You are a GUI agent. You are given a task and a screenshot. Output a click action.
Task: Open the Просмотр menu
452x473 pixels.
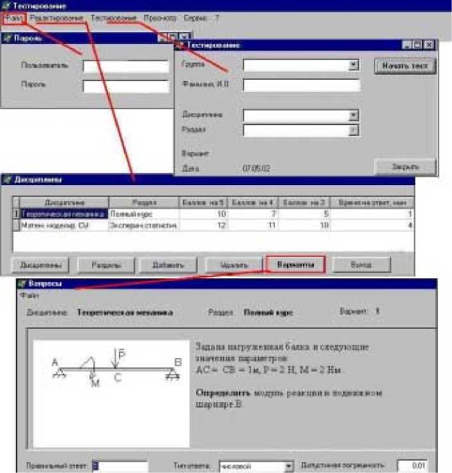pyautogui.click(x=160, y=19)
